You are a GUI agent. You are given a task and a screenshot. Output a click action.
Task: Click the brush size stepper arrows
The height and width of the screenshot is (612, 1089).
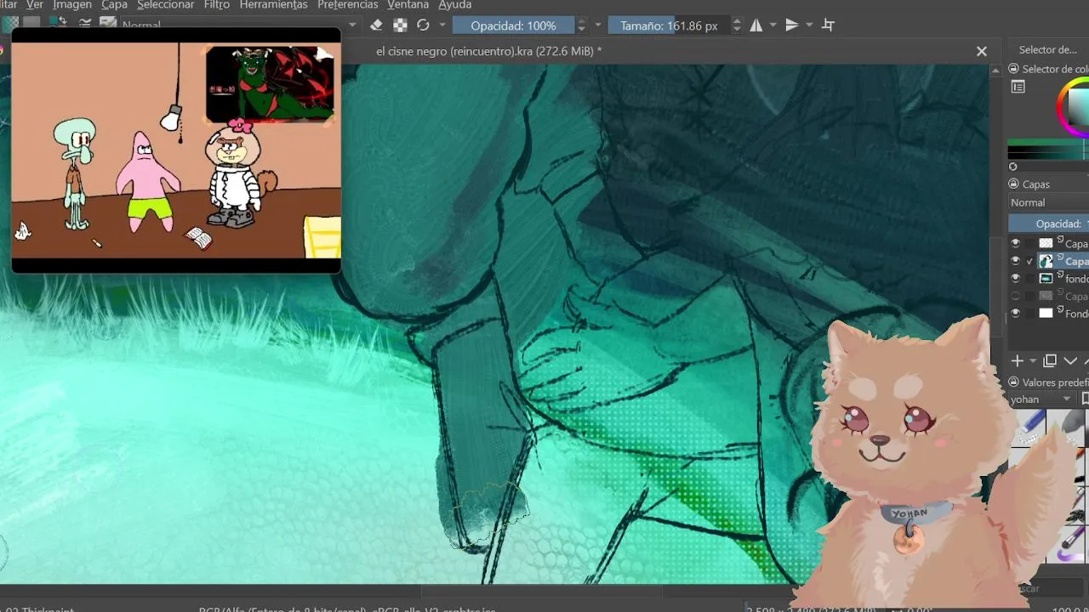[737, 25]
